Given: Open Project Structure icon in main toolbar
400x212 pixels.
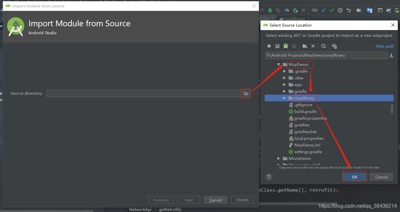Looking at the screenshot, I should tap(359, 10).
